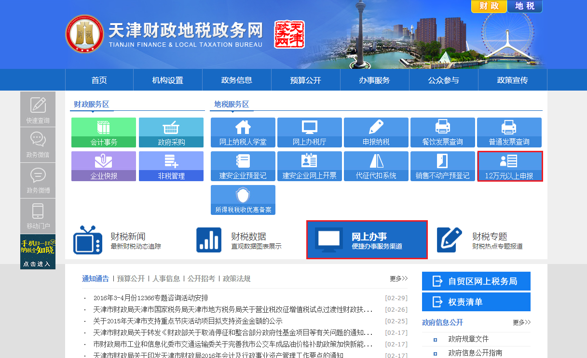The height and width of the screenshot is (358, 587).
Task: Open 建安企业网上开票 tile
Action: (x=310, y=166)
